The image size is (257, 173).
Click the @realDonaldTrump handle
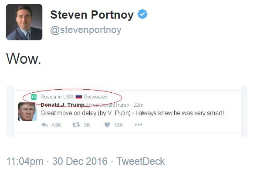[108, 105]
